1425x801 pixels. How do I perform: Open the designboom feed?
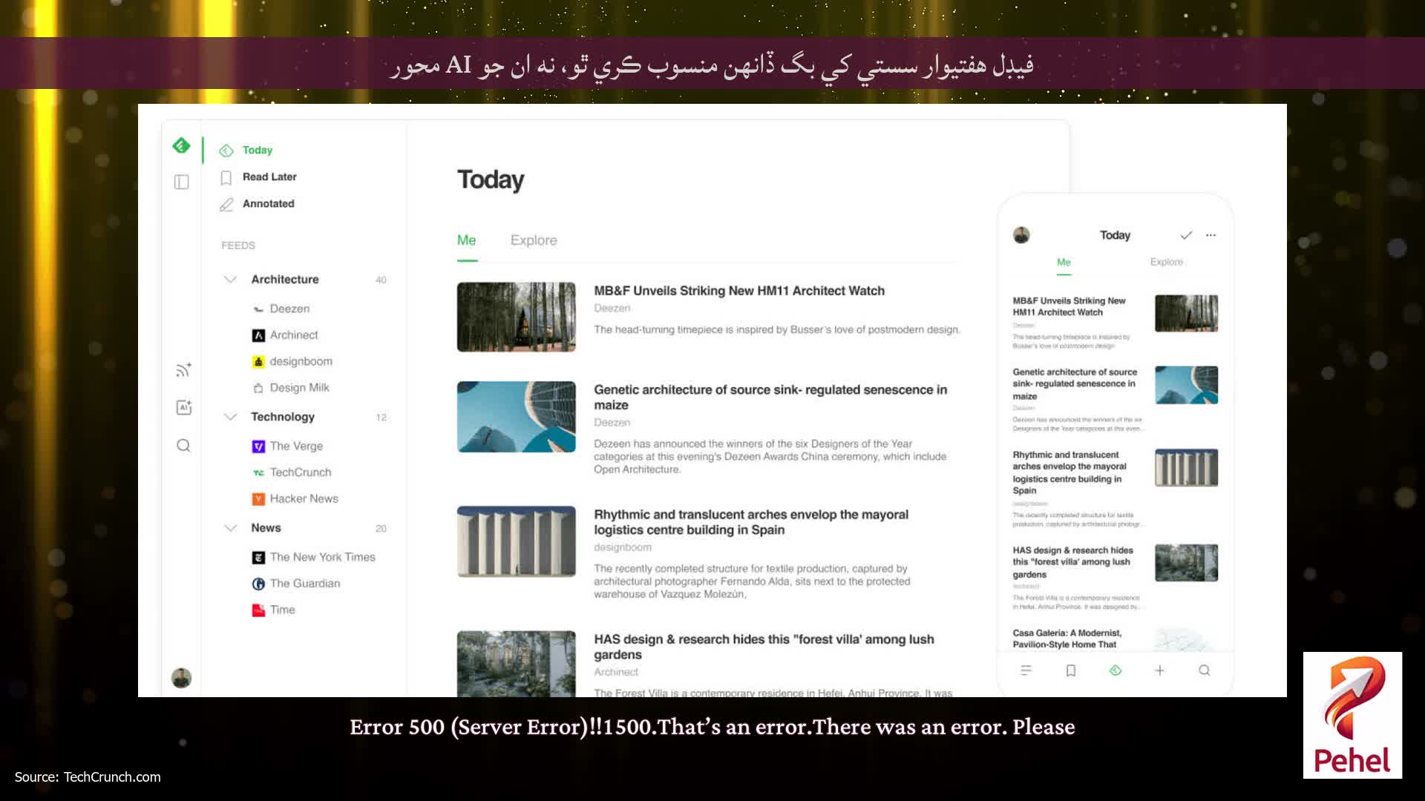(x=301, y=361)
